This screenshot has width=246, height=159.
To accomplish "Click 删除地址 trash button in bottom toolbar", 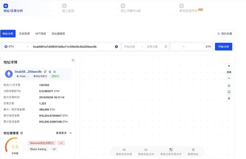I will [193, 152].
